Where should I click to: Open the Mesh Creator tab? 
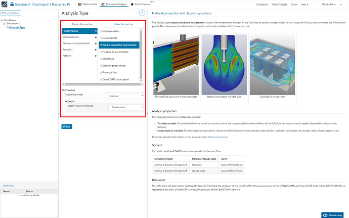click(x=88, y=4)
